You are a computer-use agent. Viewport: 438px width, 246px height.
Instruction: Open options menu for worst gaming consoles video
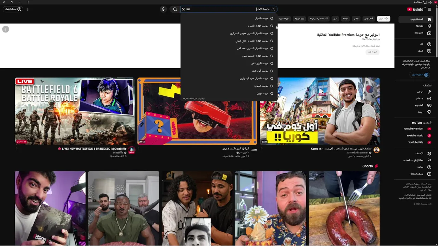click(x=139, y=149)
